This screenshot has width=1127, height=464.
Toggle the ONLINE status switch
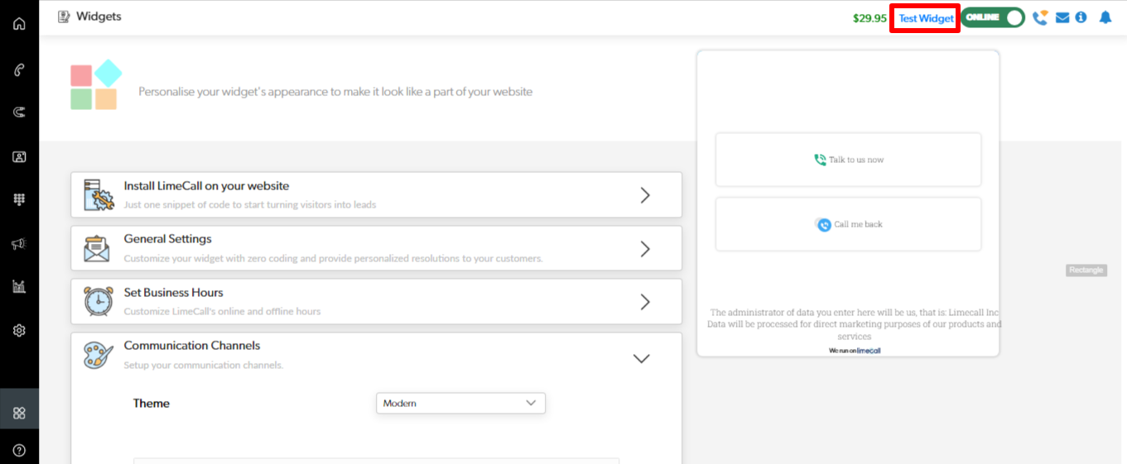click(x=993, y=17)
